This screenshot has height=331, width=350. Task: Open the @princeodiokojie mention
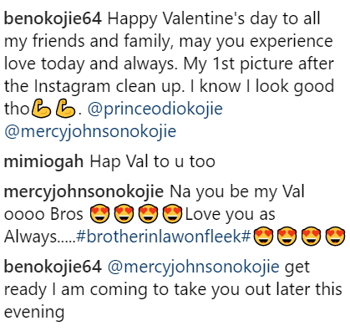[155, 109]
